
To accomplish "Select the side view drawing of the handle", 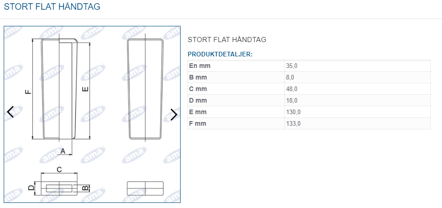I will pos(145,89).
